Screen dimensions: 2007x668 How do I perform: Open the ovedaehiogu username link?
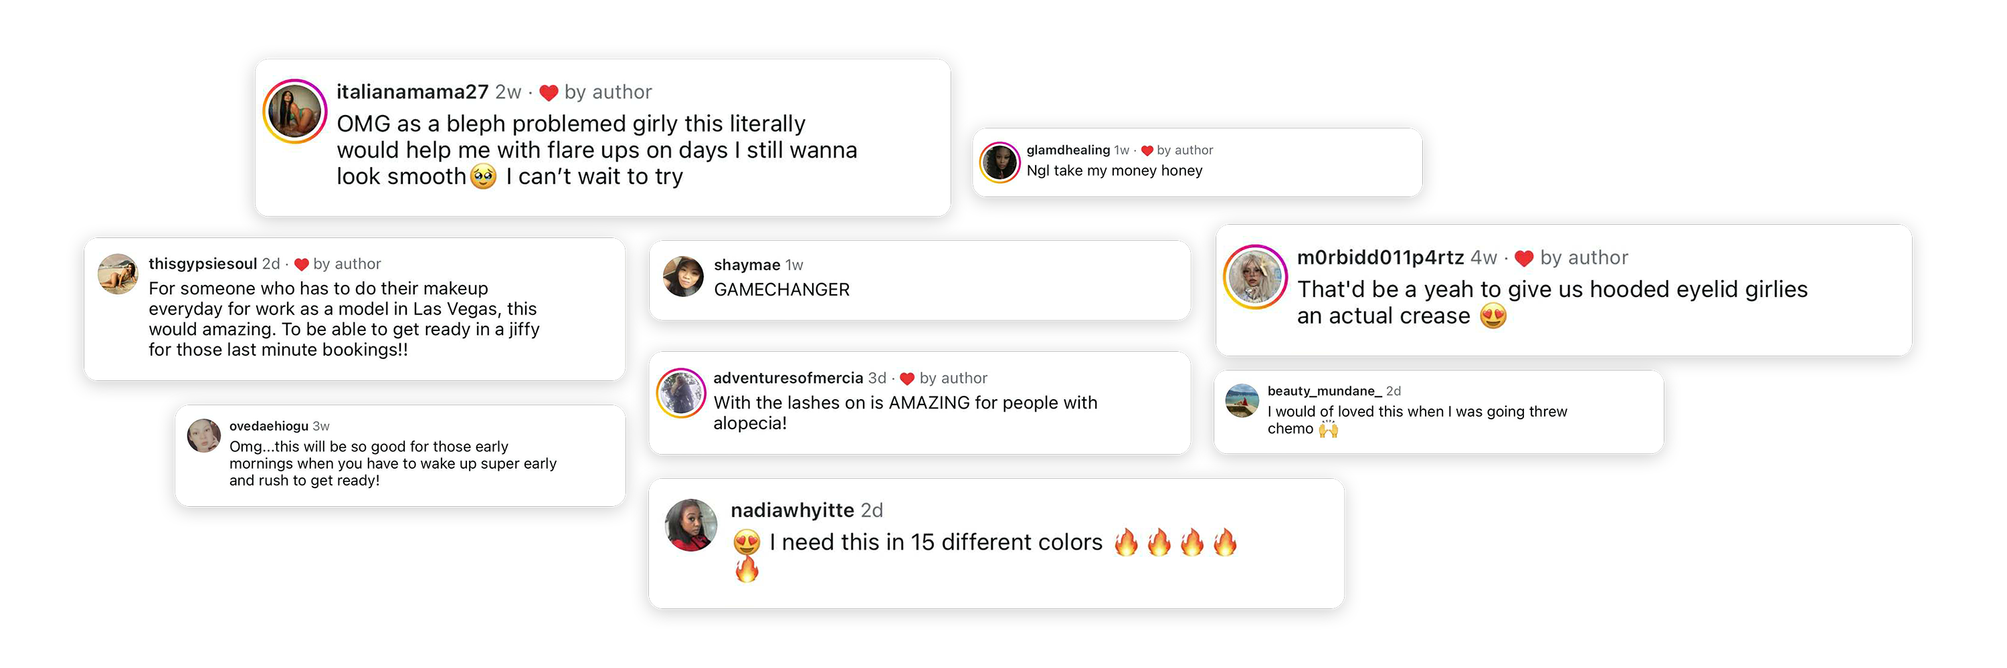269,426
